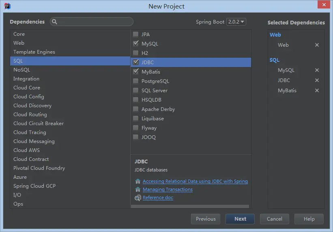This screenshot has height=232, width=333.
Task: Enable the HSQLDB checkbox
Action: pyautogui.click(x=135, y=100)
